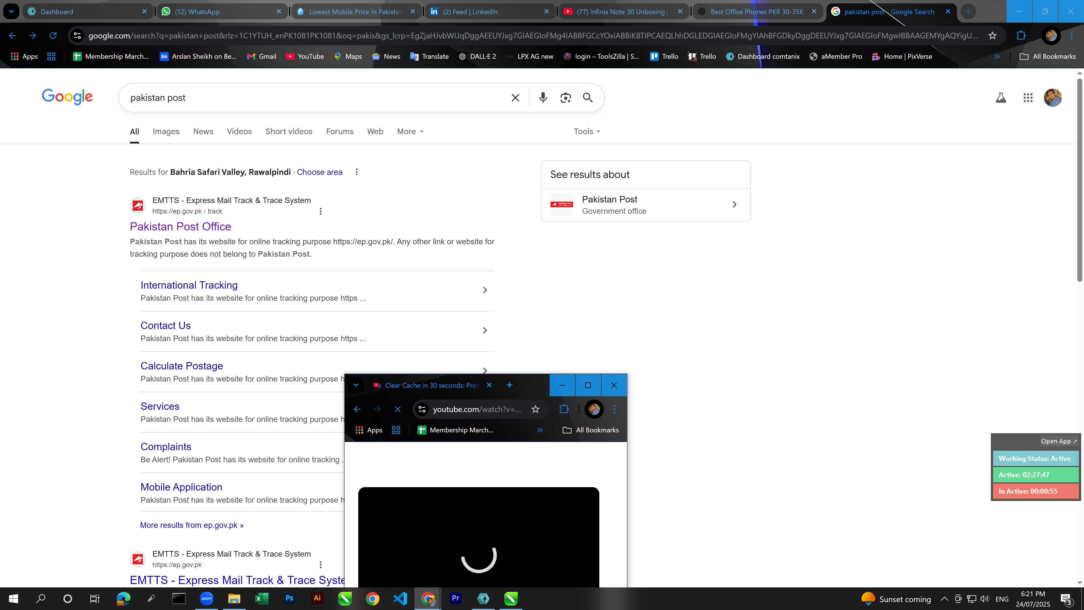
Task: Open Google Lens image search icon
Action: coord(565,98)
